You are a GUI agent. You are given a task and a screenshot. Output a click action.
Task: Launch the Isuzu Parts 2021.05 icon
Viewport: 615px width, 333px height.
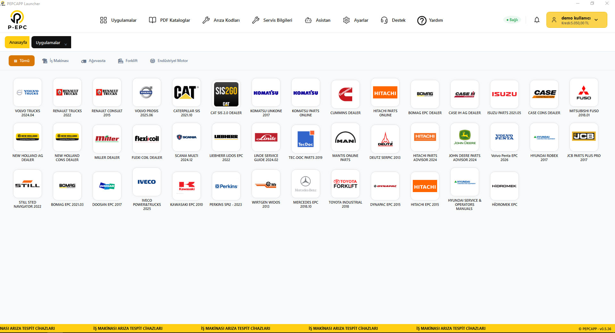coord(504,94)
